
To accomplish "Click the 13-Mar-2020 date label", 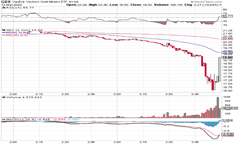I will [x=10, y=5].
